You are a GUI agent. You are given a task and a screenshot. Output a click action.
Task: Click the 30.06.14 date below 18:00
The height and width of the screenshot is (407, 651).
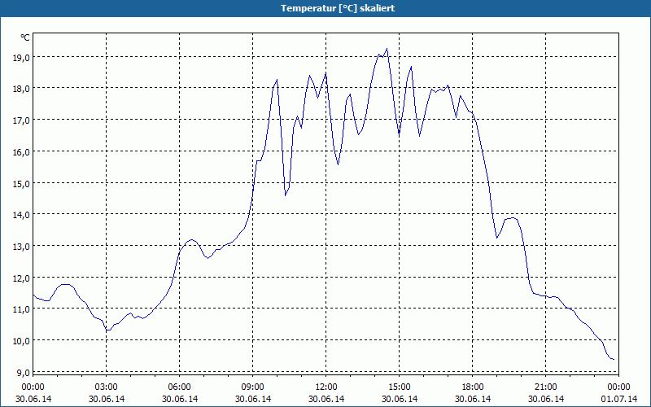[473, 399]
